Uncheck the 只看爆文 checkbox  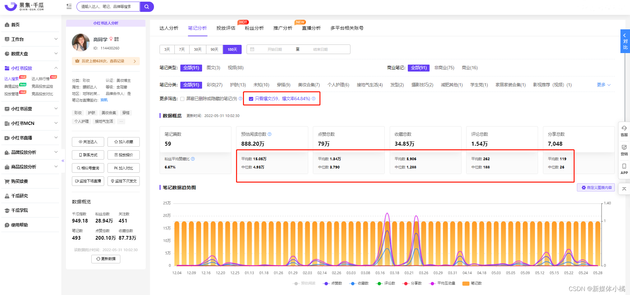[x=251, y=99]
